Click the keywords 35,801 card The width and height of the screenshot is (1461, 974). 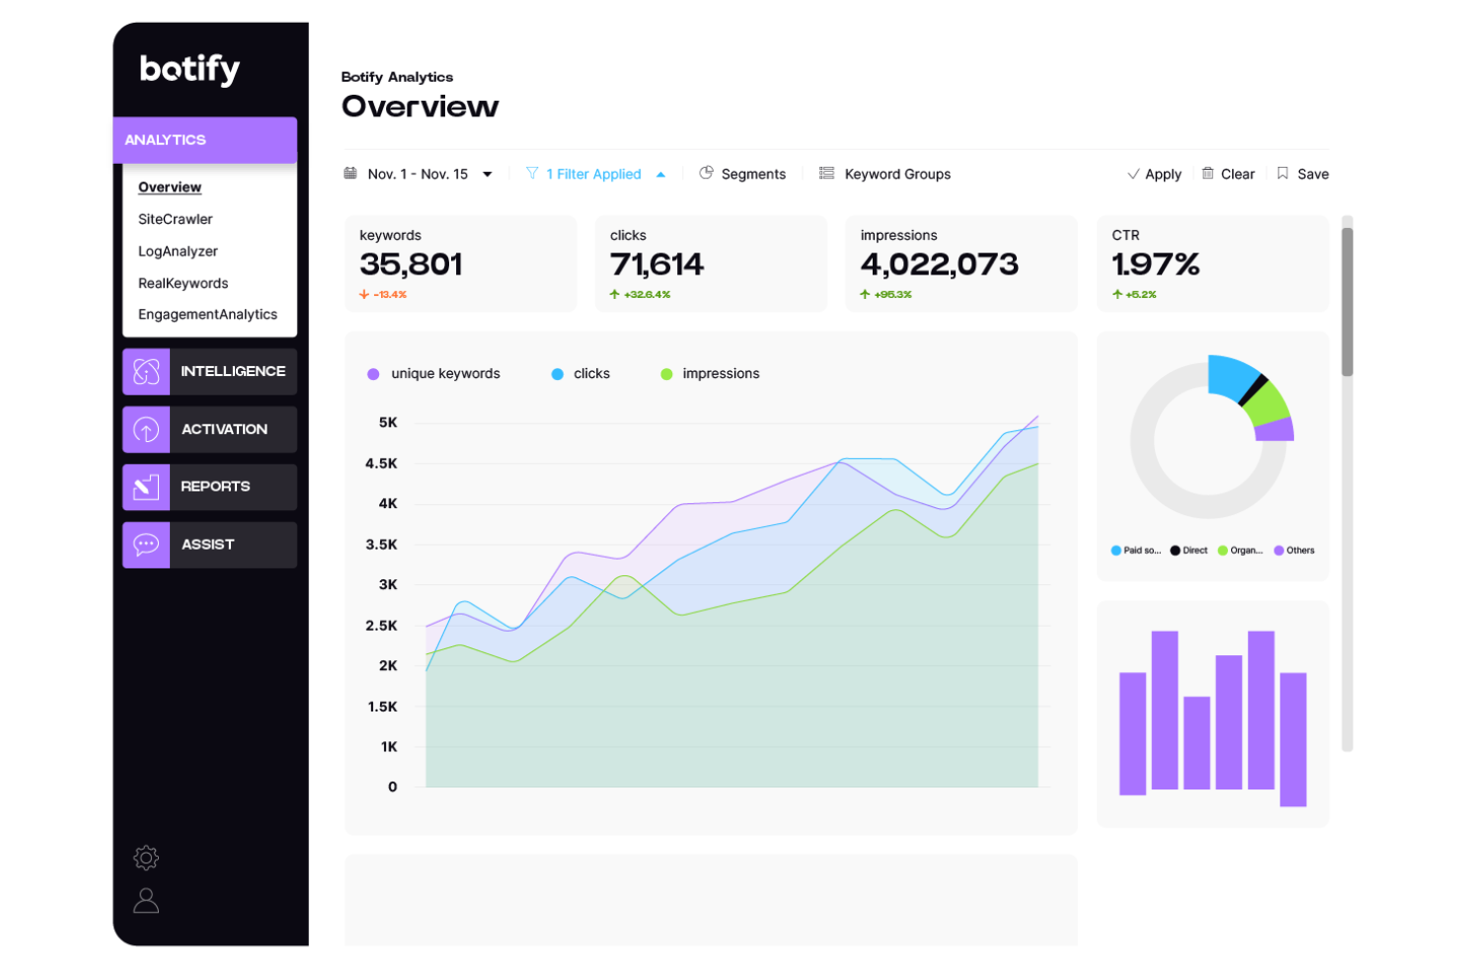pos(461,263)
